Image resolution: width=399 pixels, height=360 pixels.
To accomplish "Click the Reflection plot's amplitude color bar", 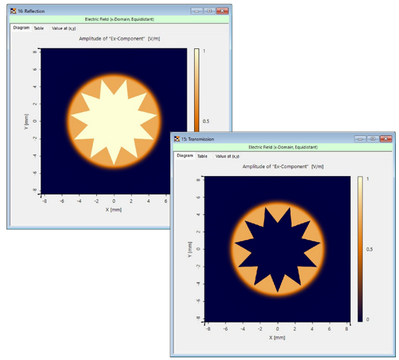I will (196, 98).
